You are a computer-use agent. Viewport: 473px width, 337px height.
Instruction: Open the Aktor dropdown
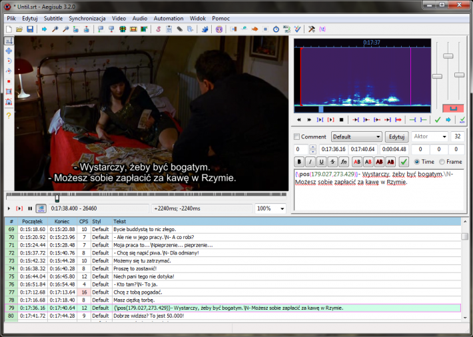coord(430,137)
